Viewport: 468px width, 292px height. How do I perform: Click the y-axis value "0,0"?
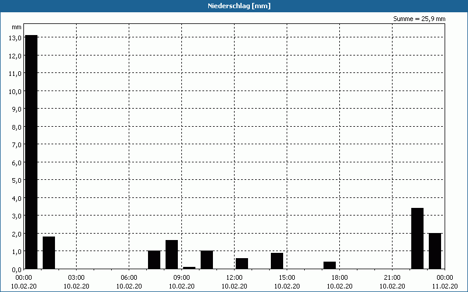[16, 269]
